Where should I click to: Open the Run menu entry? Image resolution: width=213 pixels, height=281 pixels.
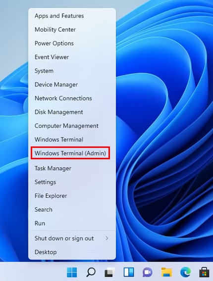pos(72,223)
